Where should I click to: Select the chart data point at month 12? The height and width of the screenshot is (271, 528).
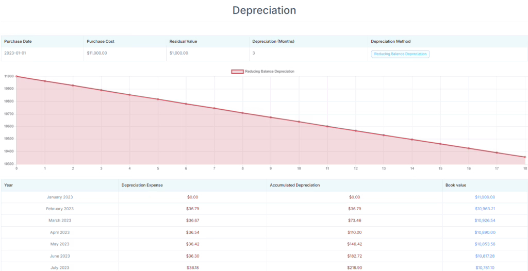tap(355, 131)
